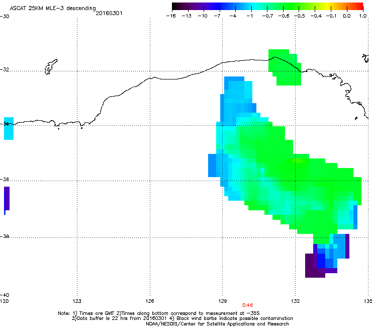Click latitude label -38
Viewport: 372px width, 327px height.
(x=5, y=236)
